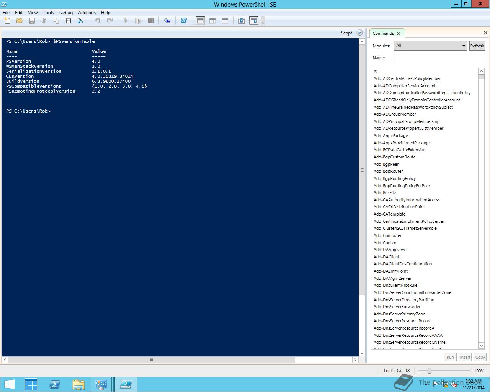Save script with floppy disk icon
This screenshot has width=490, height=392.
[x=32, y=21]
